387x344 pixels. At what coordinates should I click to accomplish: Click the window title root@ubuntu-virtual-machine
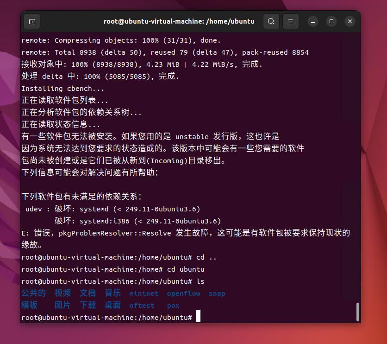click(179, 21)
